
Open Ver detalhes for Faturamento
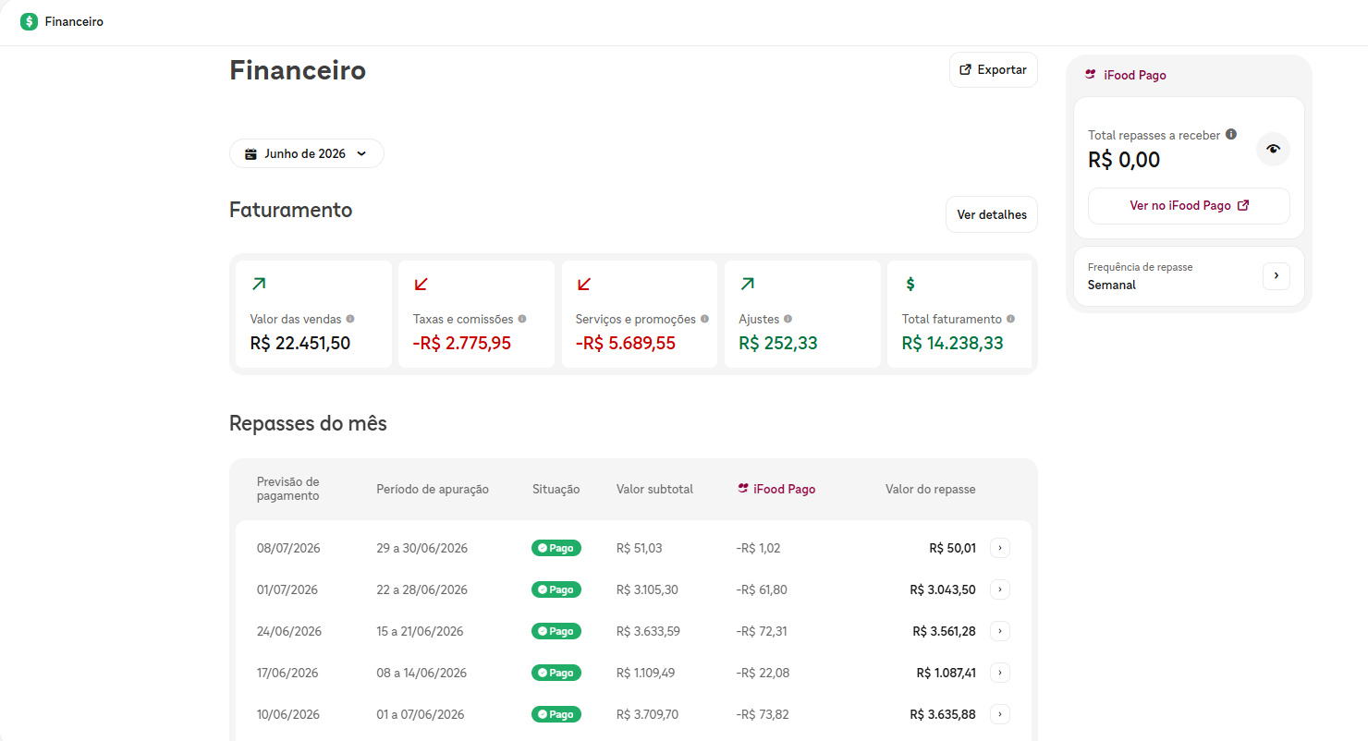pyautogui.click(x=992, y=214)
